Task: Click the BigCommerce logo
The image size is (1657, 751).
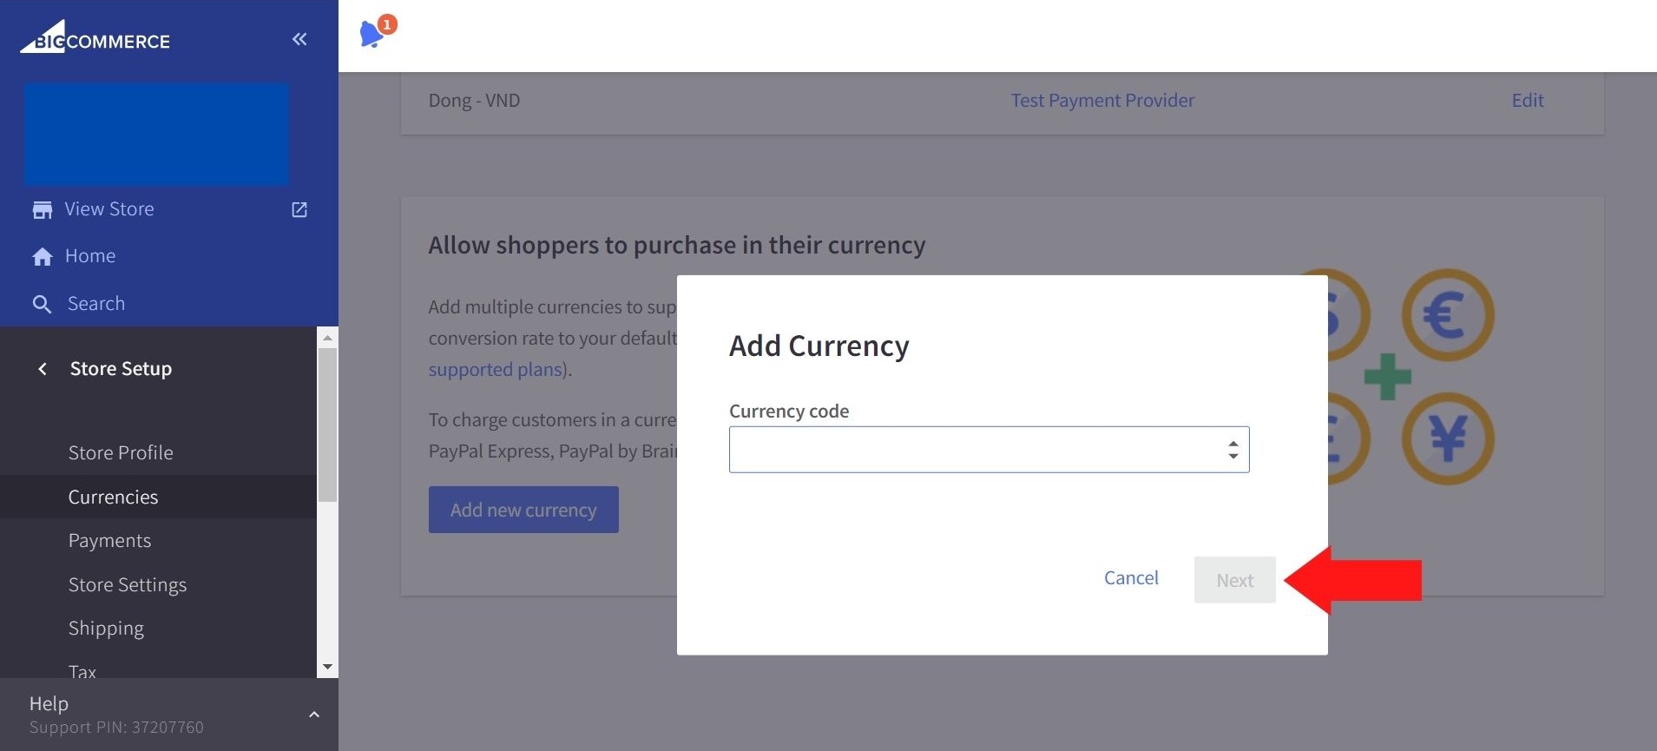Action: pyautogui.click(x=95, y=39)
